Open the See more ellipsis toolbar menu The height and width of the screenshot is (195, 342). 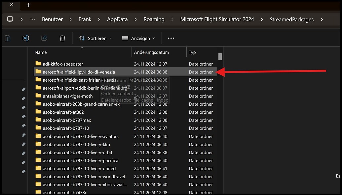pyautogui.click(x=171, y=38)
